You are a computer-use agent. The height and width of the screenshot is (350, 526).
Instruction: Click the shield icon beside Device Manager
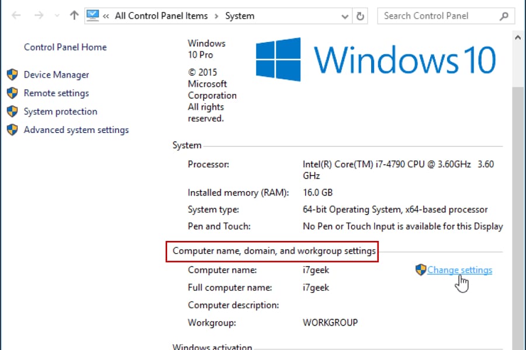[12, 74]
